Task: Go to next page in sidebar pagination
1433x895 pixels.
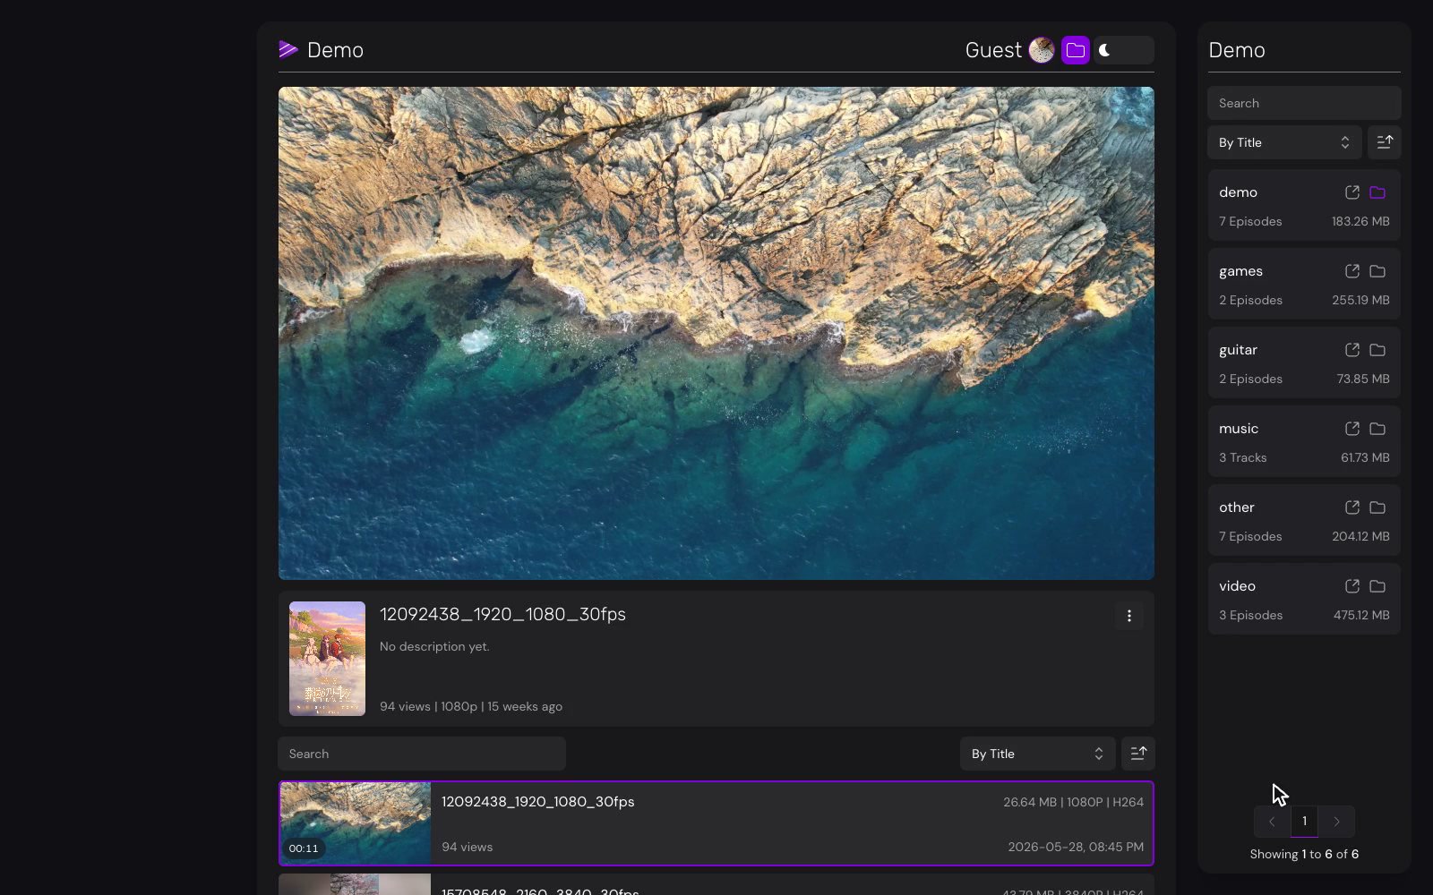Action: [1336, 822]
